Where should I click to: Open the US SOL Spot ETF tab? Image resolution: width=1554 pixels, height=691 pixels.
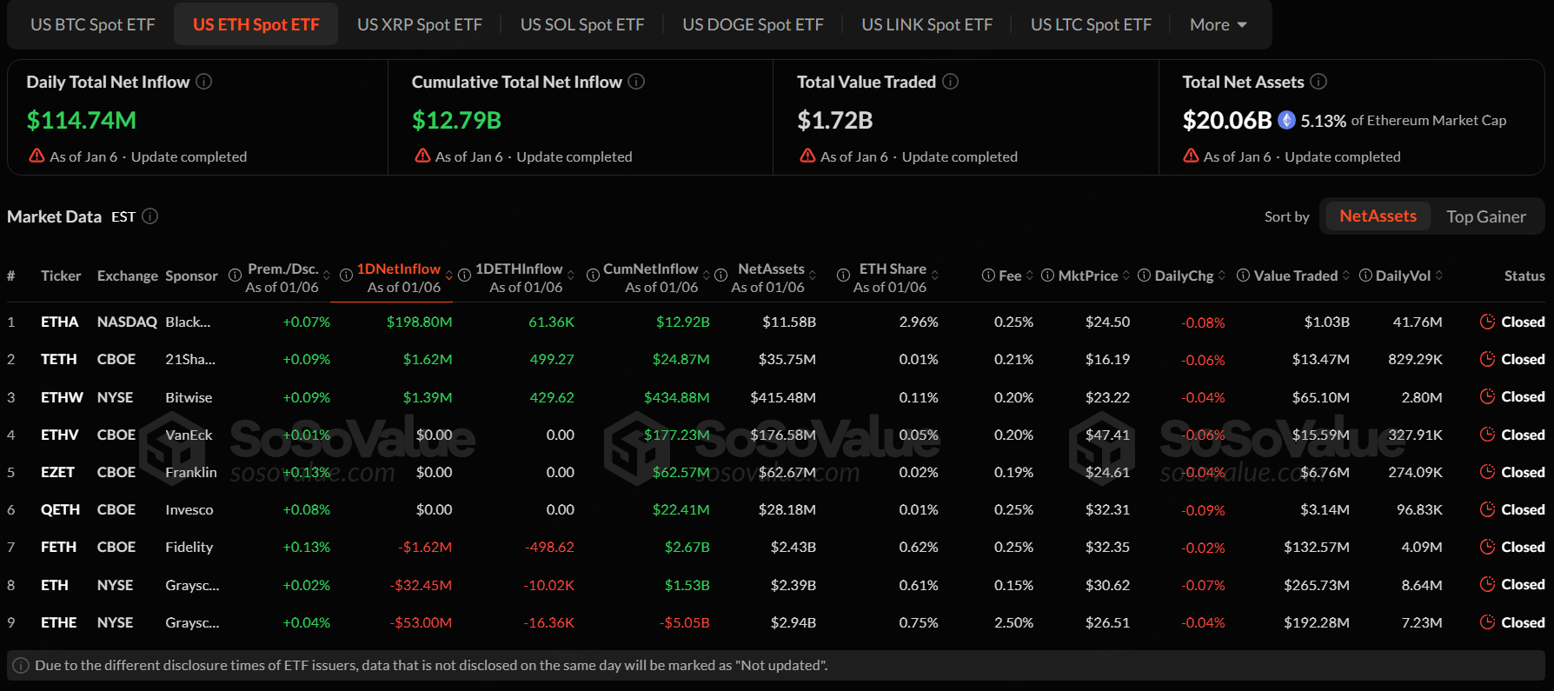click(x=582, y=25)
